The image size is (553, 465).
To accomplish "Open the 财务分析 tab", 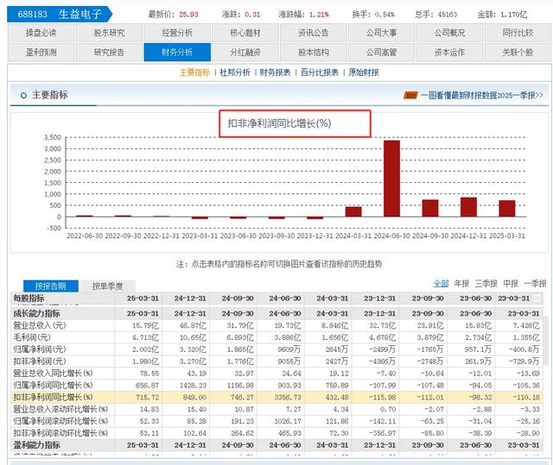I will (177, 52).
